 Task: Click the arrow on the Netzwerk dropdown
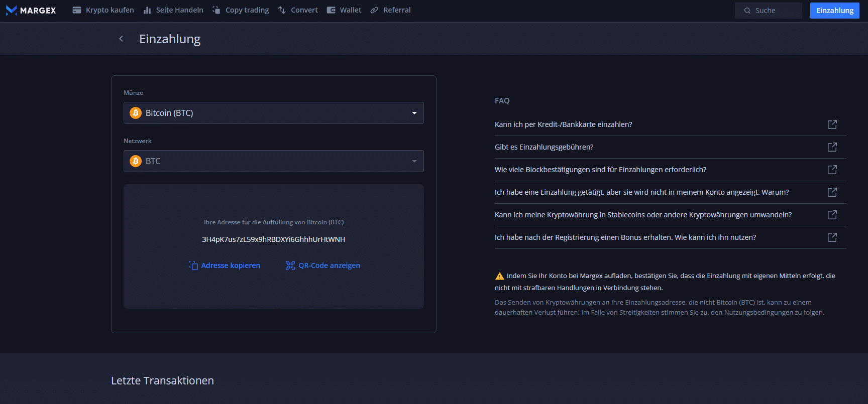(414, 161)
